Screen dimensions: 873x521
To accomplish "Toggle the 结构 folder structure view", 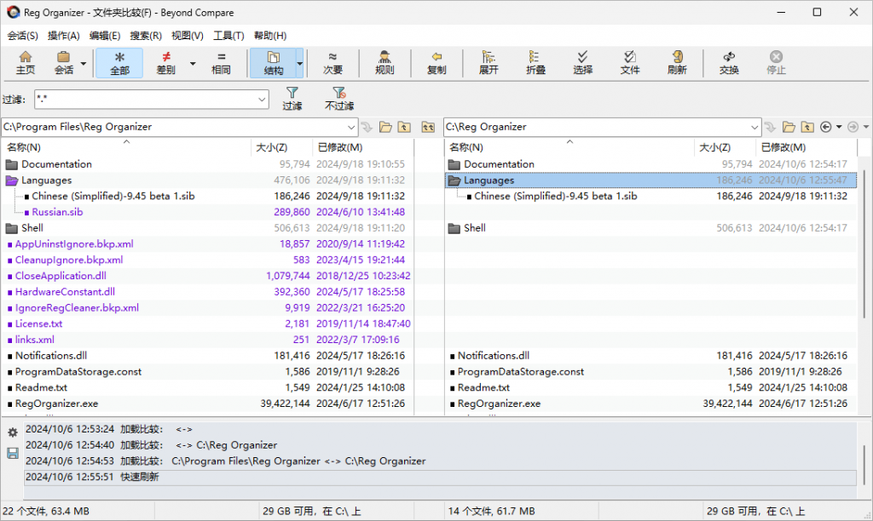I will pyautogui.click(x=273, y=63).
